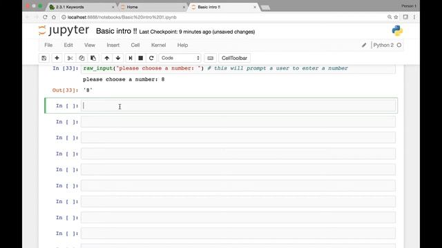Image resolution: width=442 pixels, height=248 pixels.
Task: Open the Kernel menu
Action: pyautogui.click(x=158, y=45)
